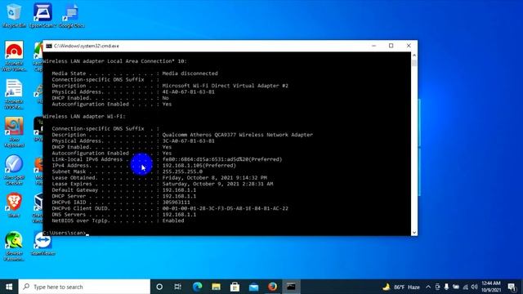The image size is (523, 294).
Task: Click the Cortana circle on the taskbar
Action: click(x=159, y=287)
